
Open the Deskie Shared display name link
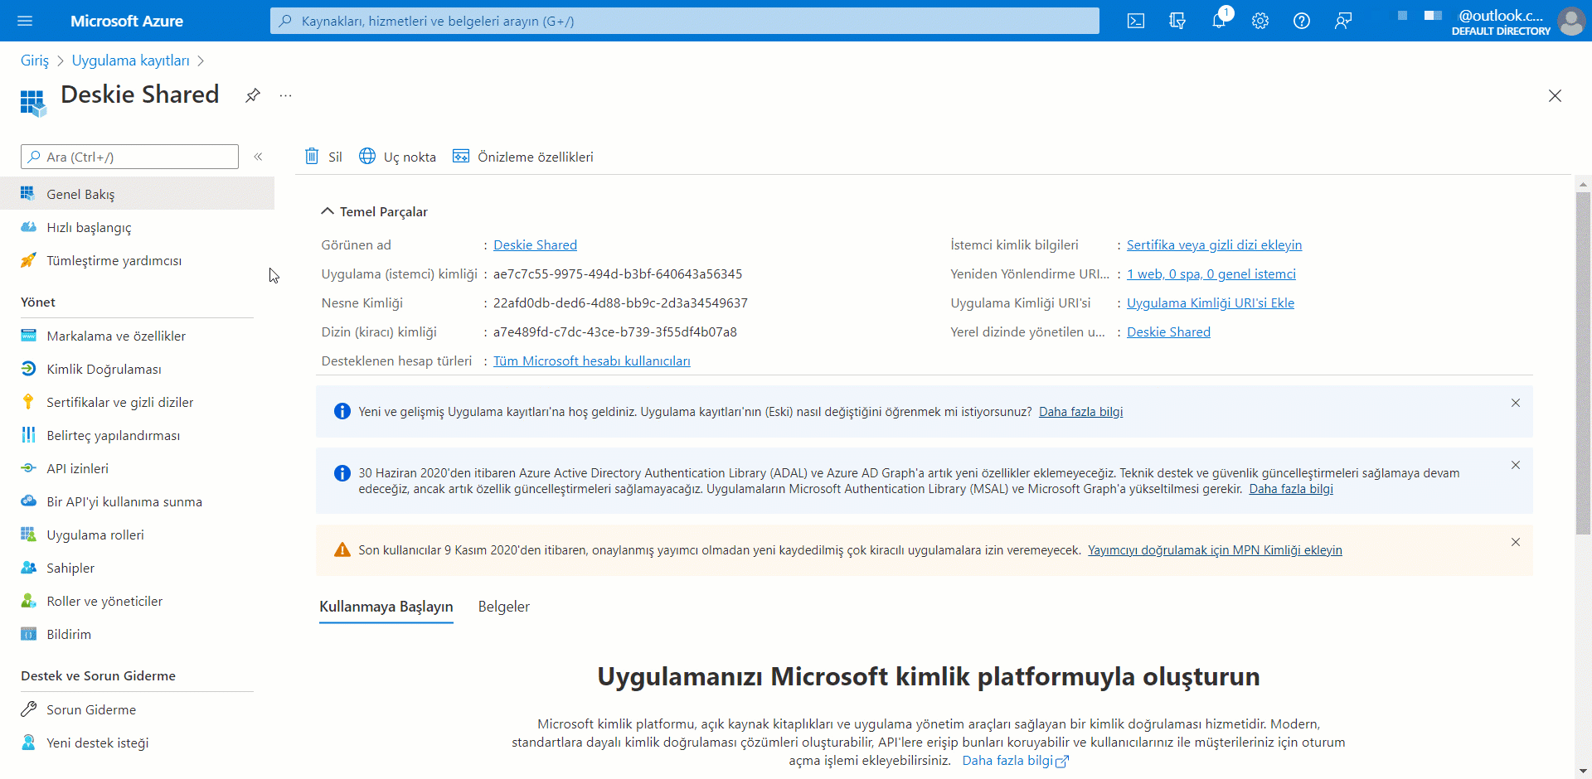coord(536,244)
